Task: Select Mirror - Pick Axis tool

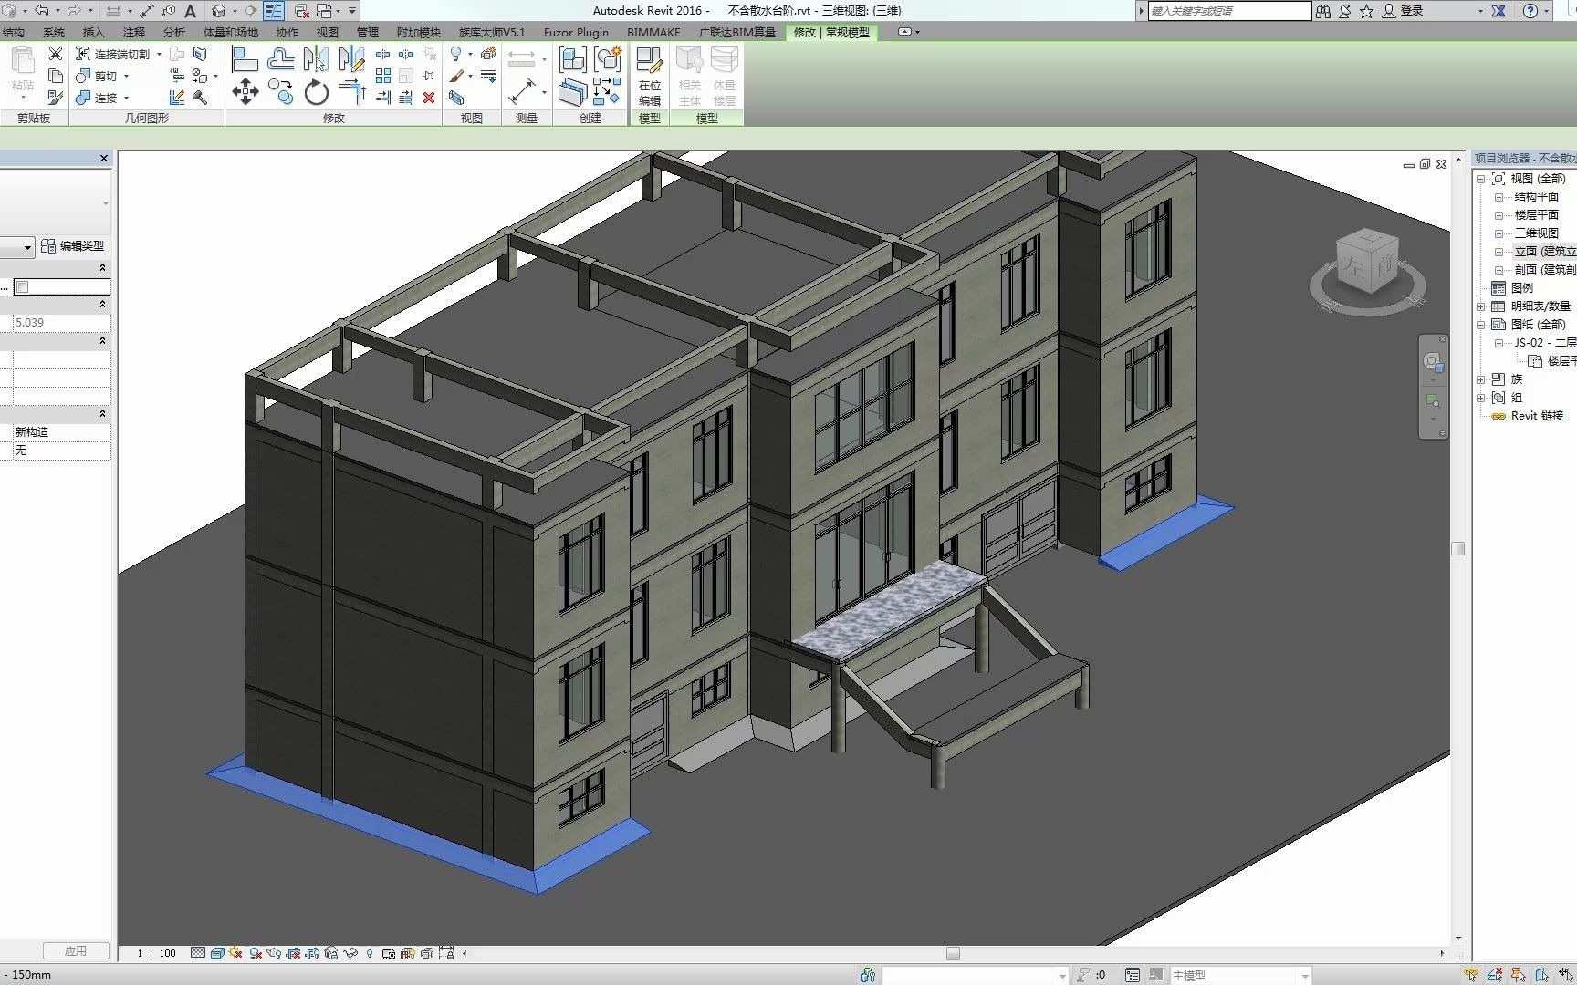Action: (317, 60)
